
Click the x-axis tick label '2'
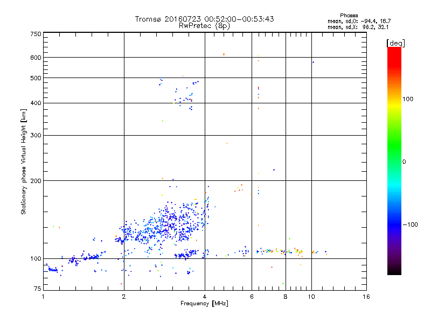point(124,297)
